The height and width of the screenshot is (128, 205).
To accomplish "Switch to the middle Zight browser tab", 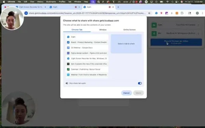I will click(65, 7).
